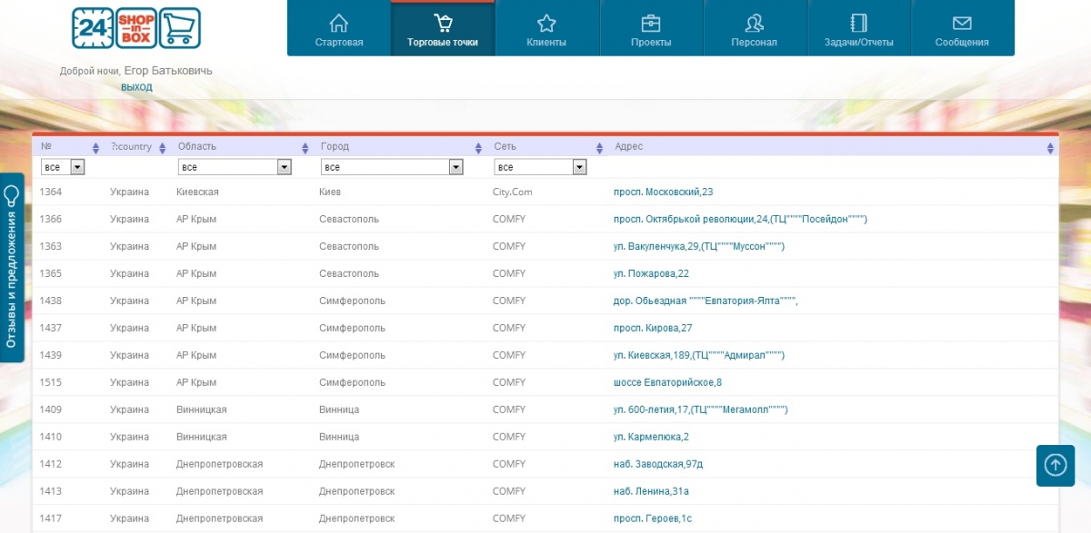
Task: Sort the table by № column arrows
Action: point(95,148)
